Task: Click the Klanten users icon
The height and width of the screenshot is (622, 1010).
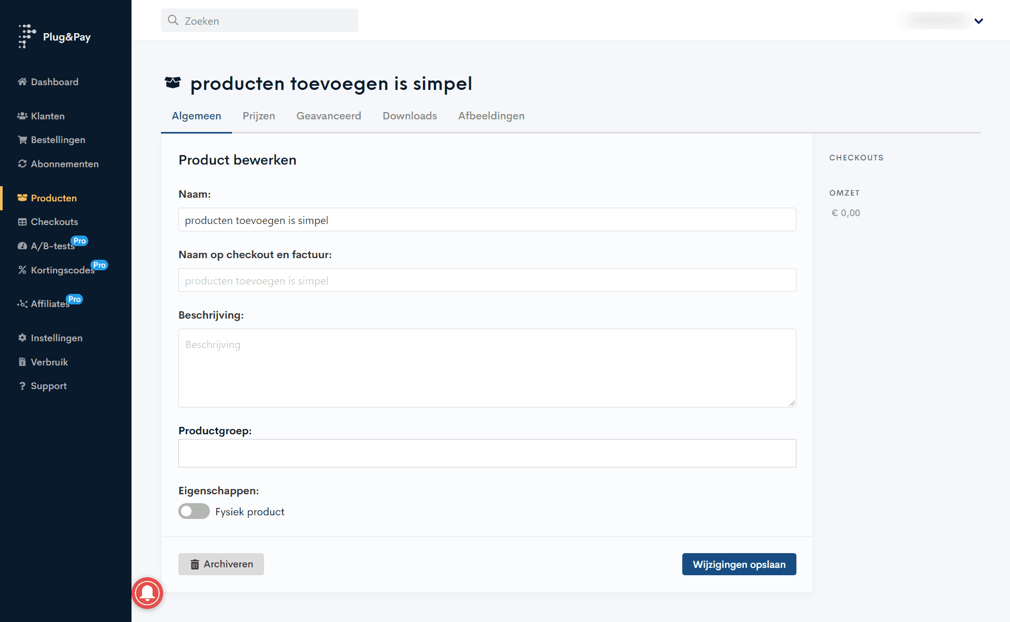Action: [x=22, y=116]
